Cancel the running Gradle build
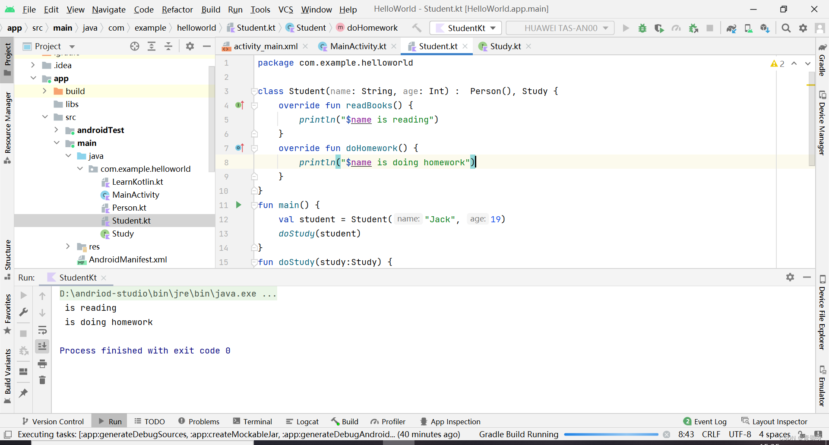 [x=667, y=434]
